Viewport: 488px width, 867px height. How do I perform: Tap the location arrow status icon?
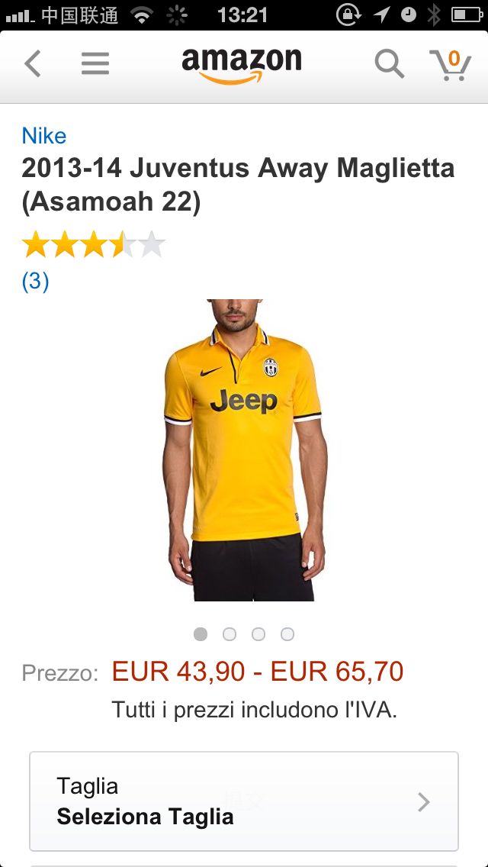381,15
